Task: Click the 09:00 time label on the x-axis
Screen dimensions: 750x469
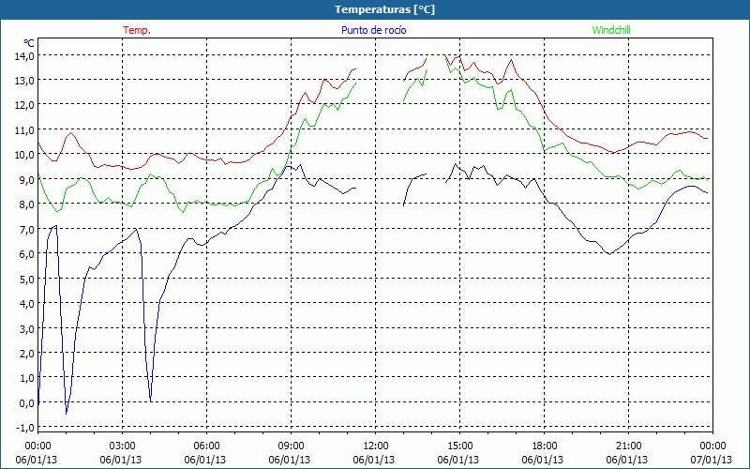Action: (291, 446)
